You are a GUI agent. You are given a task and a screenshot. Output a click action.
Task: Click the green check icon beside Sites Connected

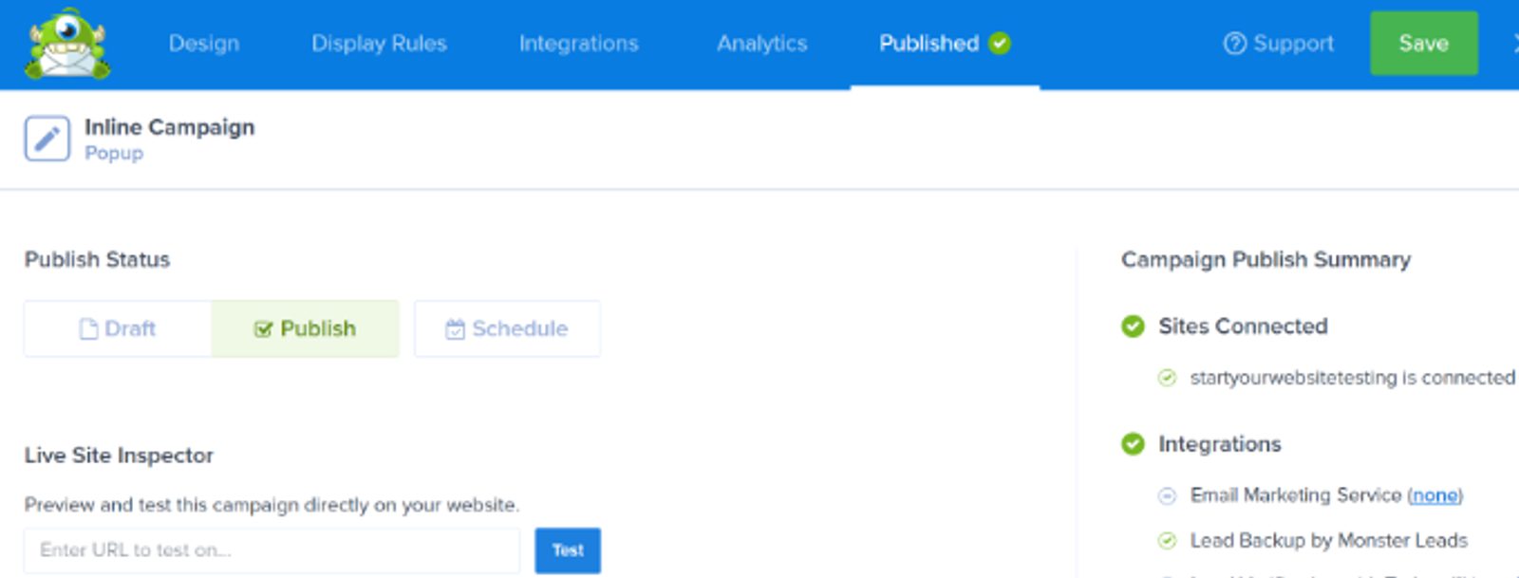pyautogui.click(x=1135, y=326)
